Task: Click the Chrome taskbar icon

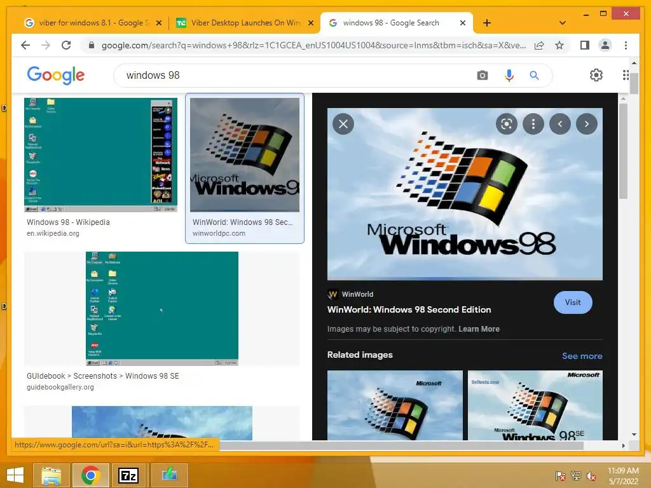Action: (x=90, y=475)
